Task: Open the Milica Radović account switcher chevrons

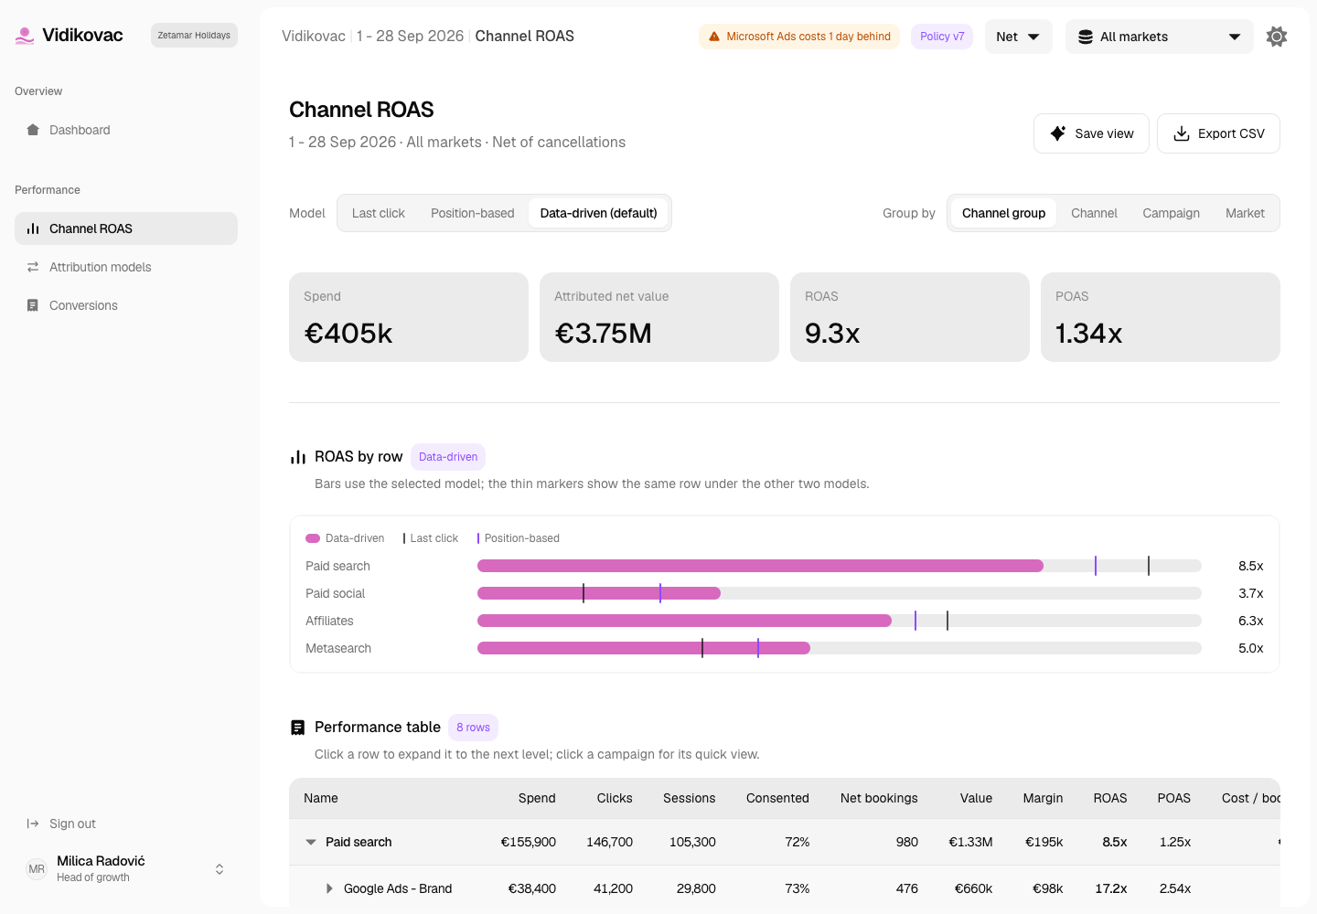Action: pyautogui.click(x=219, y=869)
